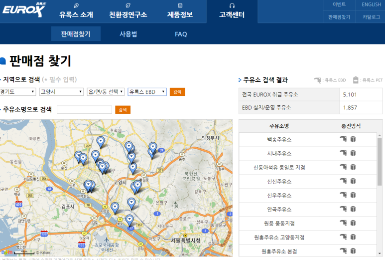Click the results scrollbar down arrow
The image size is (385, 260).
click(x=380, y=254)
